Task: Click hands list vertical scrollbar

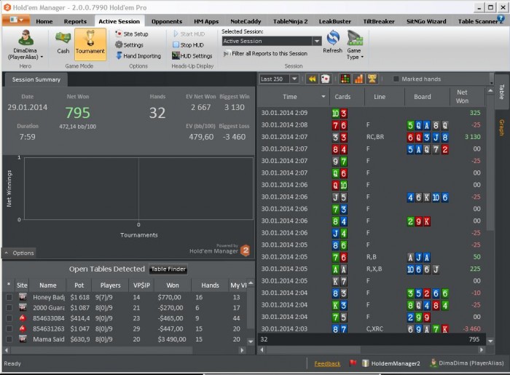Action: [490, 162]
